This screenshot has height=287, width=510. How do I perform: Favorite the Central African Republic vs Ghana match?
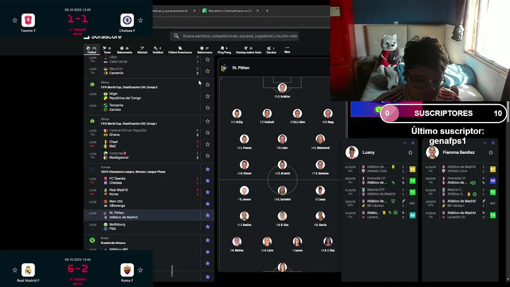pos(208,133)
